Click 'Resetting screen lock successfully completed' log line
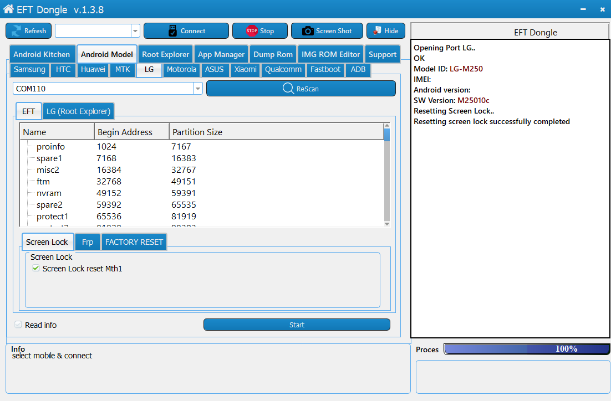 [x=491, y=121]
